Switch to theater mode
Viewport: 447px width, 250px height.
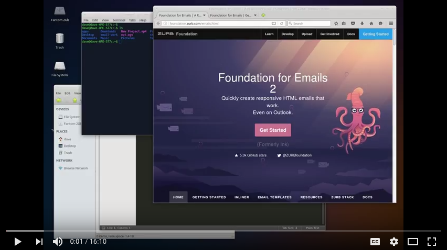point(412,242)
